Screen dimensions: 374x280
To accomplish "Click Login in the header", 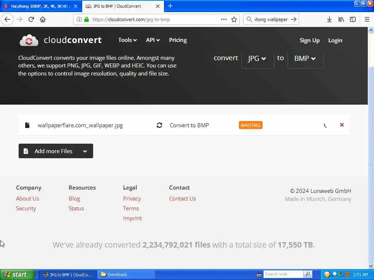I will click(335, 40).
